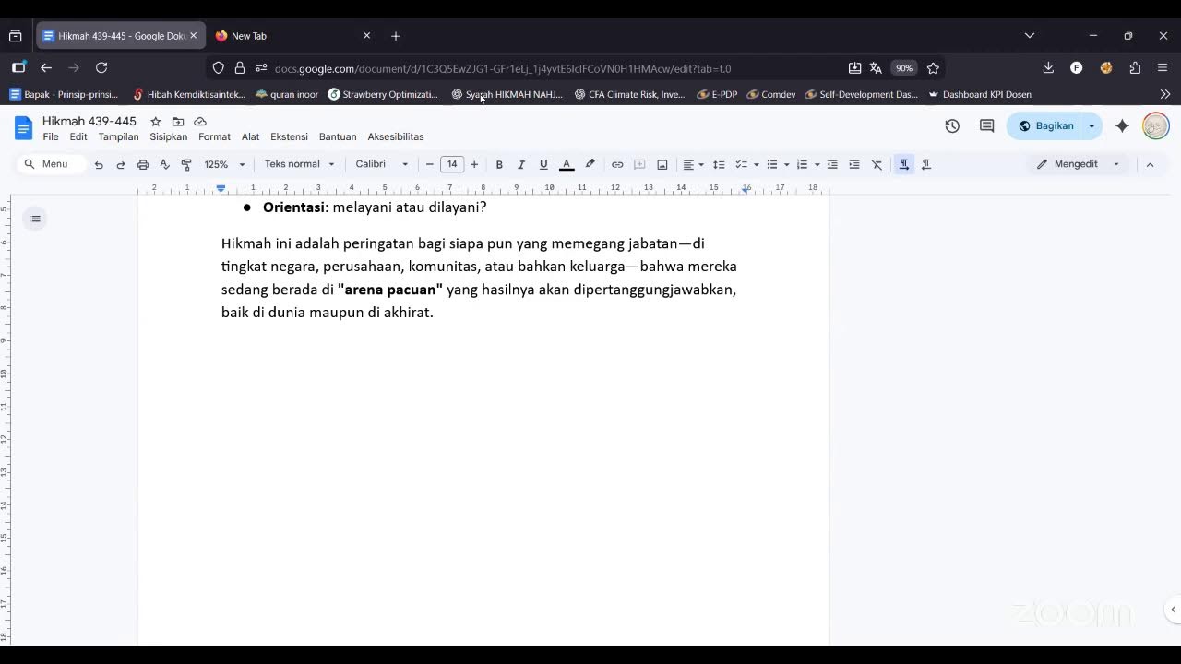
Task: Open the Google Docs home icon
Action: tap(23, 127)
